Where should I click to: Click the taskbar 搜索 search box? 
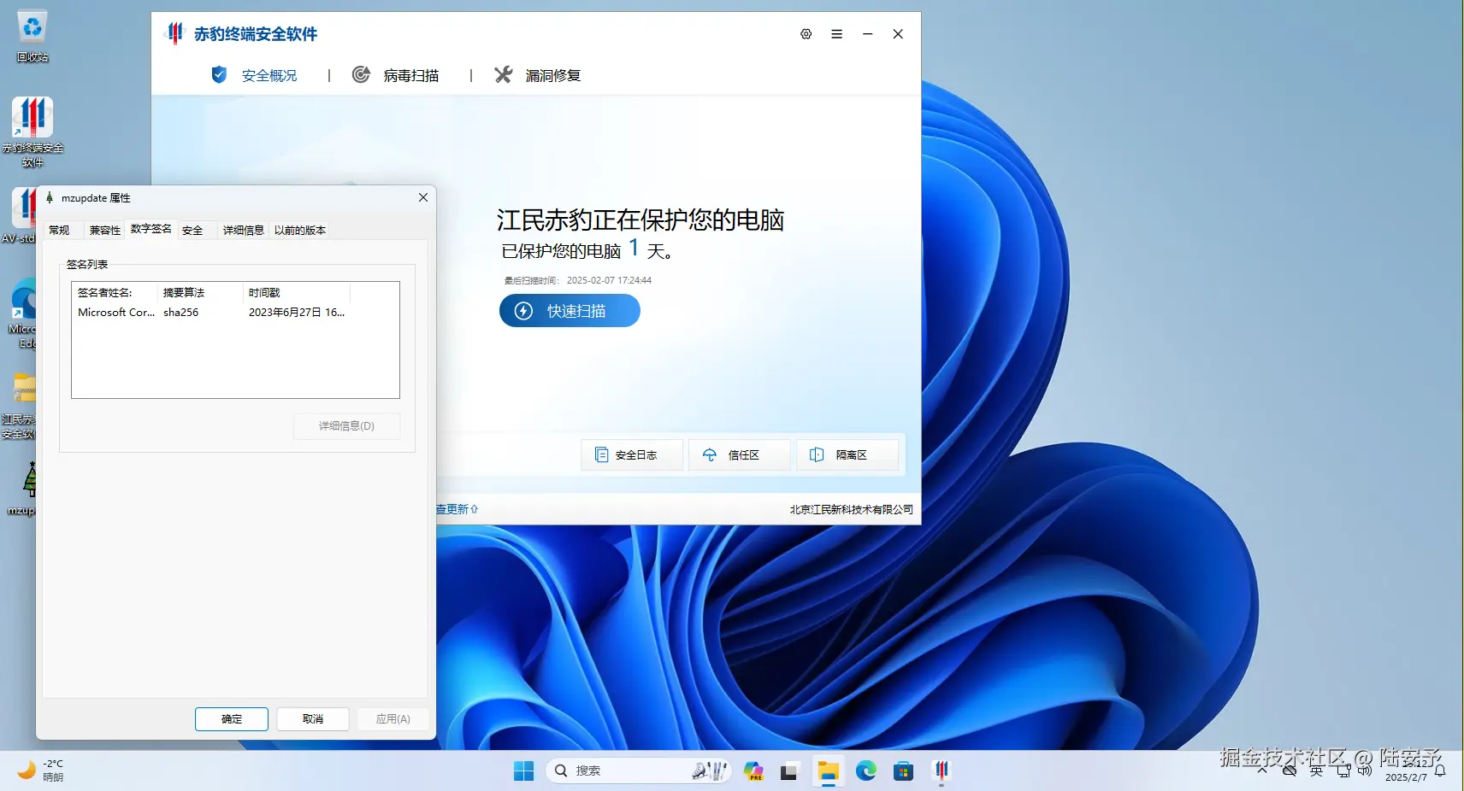tap(638, 770)
